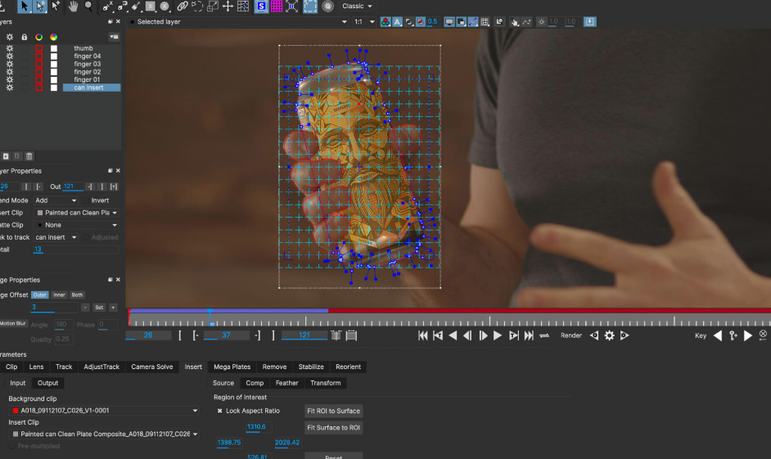Select the Pan hand tool
Screen dimensions: 771x459
[x=73, y=7]
